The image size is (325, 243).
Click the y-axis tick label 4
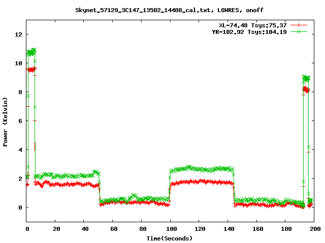(20, 150)
